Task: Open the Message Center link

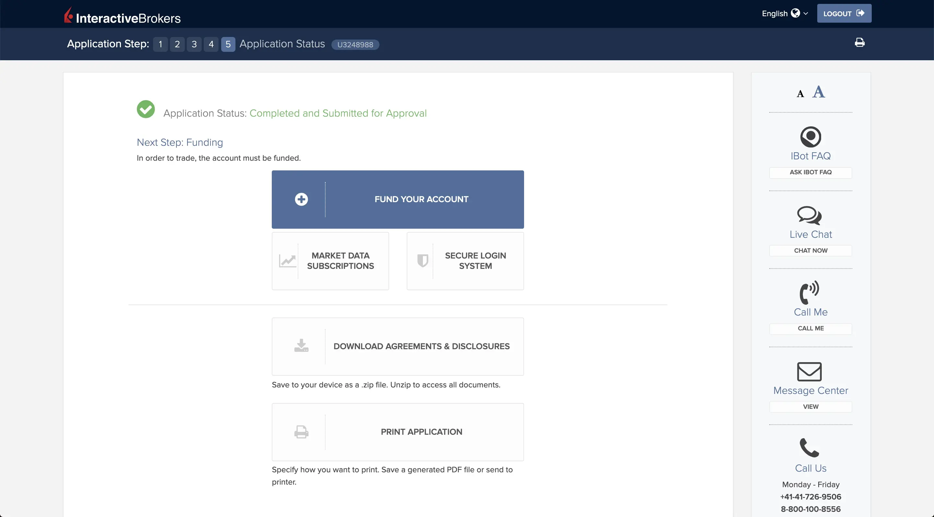Action: [x=811, y=391]
